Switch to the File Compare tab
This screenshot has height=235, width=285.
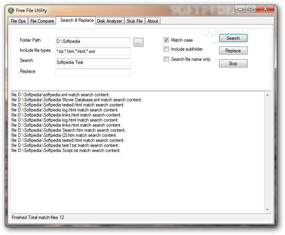point(42,21)
